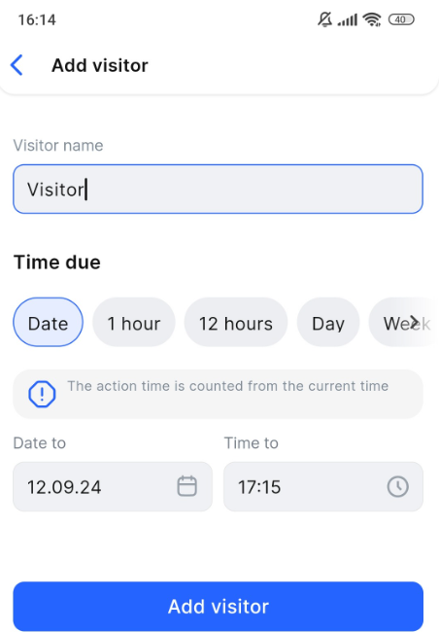Tap the battery indicator icon
The height and width of the screenshot is (632, 439).
coord(401,19)
